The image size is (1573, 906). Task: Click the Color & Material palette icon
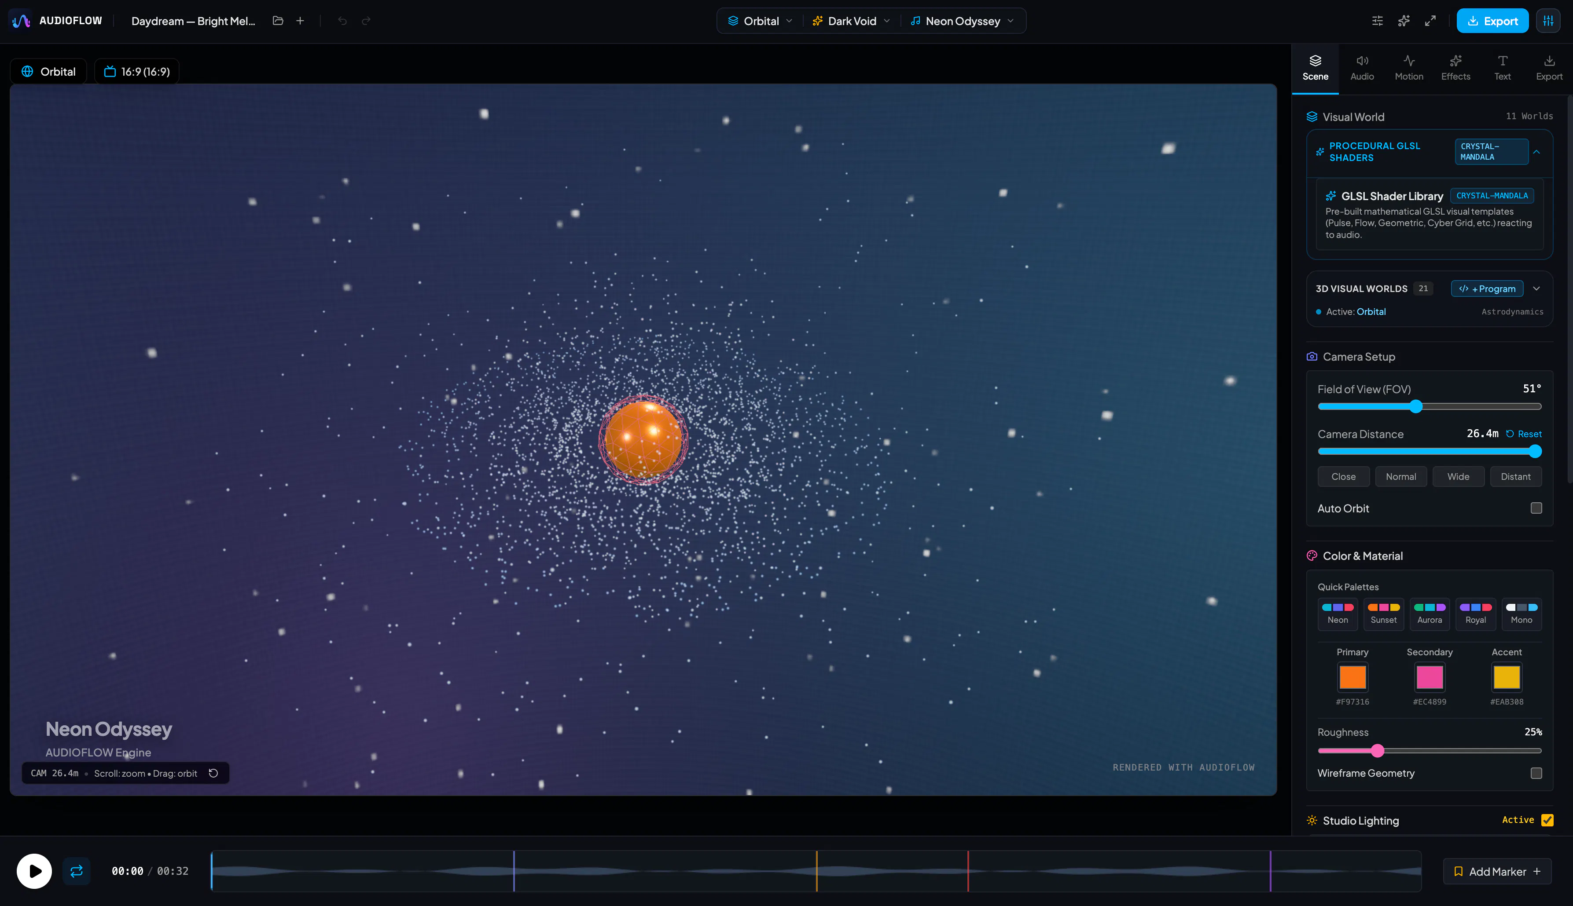[x=1312, y=555]
